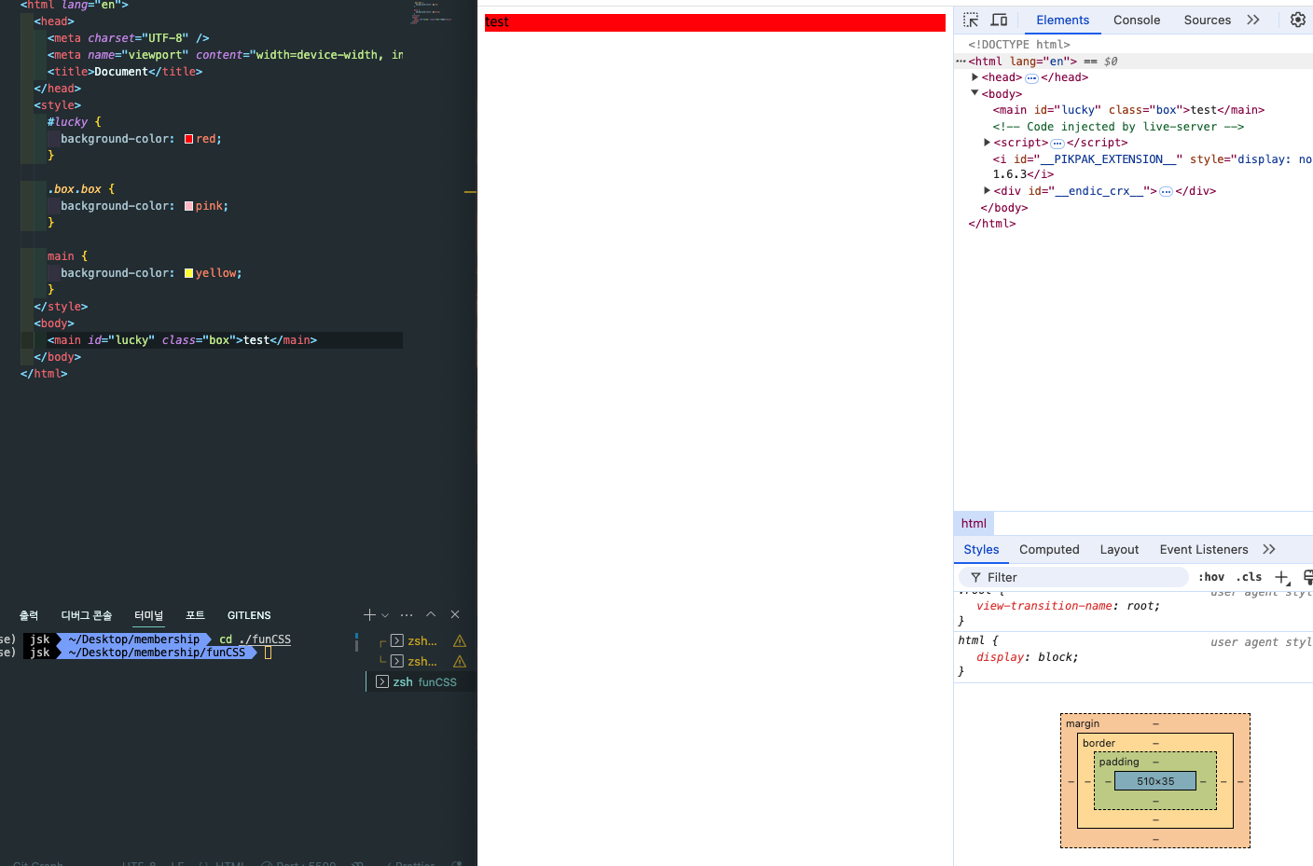Show more Styles pane tabs

click(1269, 550)
